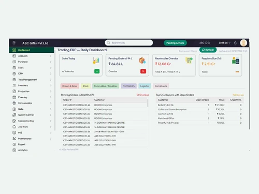Click the Open Orders column header
Image resolution: width=259 pixels, height=194 pixels.
click(x=203, y=100)
